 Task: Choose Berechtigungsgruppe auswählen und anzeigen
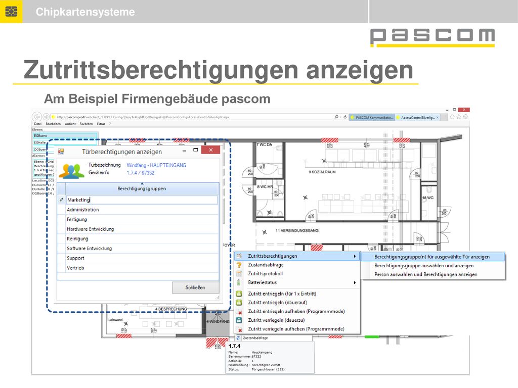coord(433,266)
